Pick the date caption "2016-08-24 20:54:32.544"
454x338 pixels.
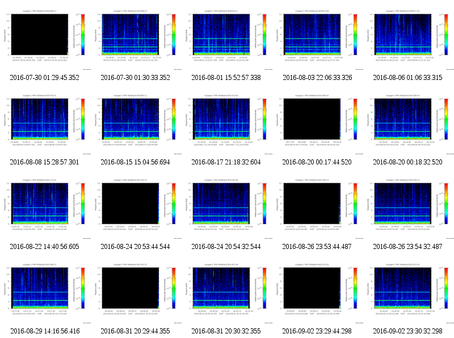226,247
